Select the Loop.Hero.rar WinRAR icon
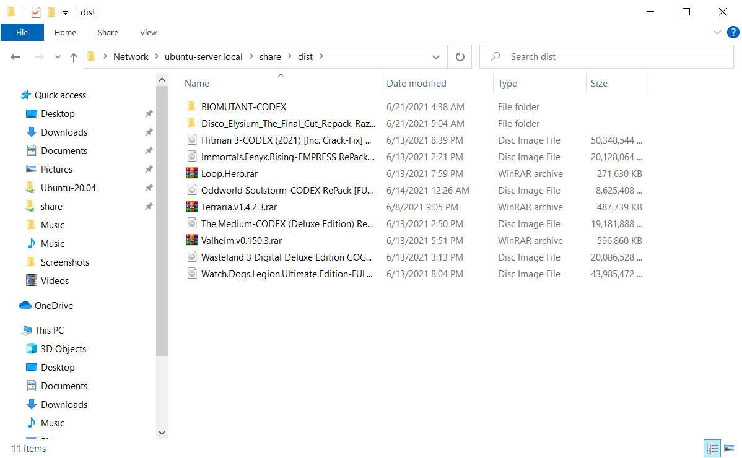 coord(191,173)
